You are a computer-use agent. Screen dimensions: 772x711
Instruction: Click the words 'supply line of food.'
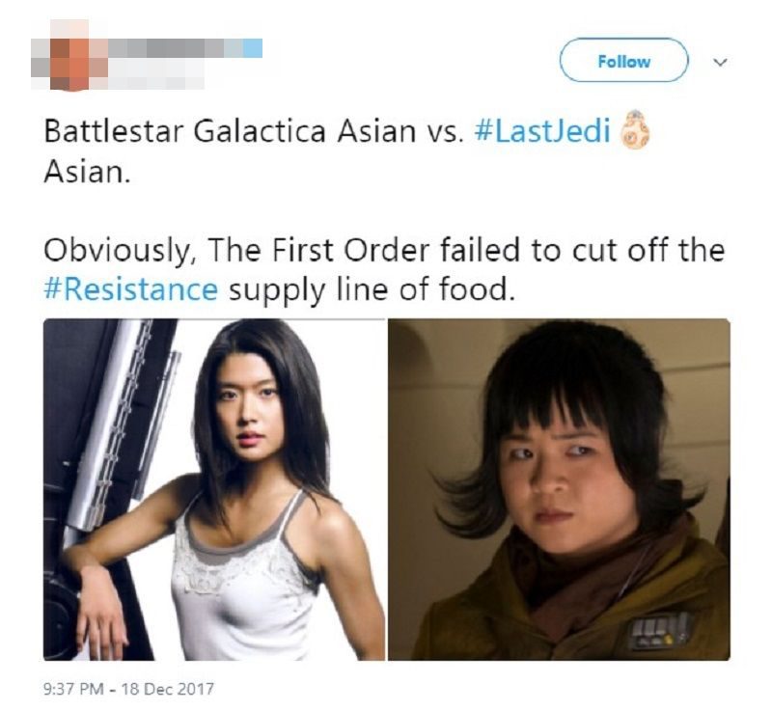click(372, 289)
